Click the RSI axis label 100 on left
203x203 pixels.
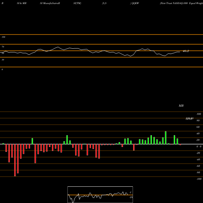pyautogui.click(x=3, y=37)
